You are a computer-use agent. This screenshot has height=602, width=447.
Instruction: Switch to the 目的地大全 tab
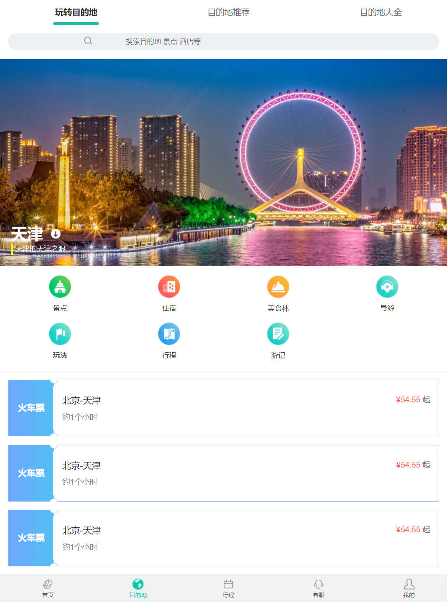(x=381, y=12)
